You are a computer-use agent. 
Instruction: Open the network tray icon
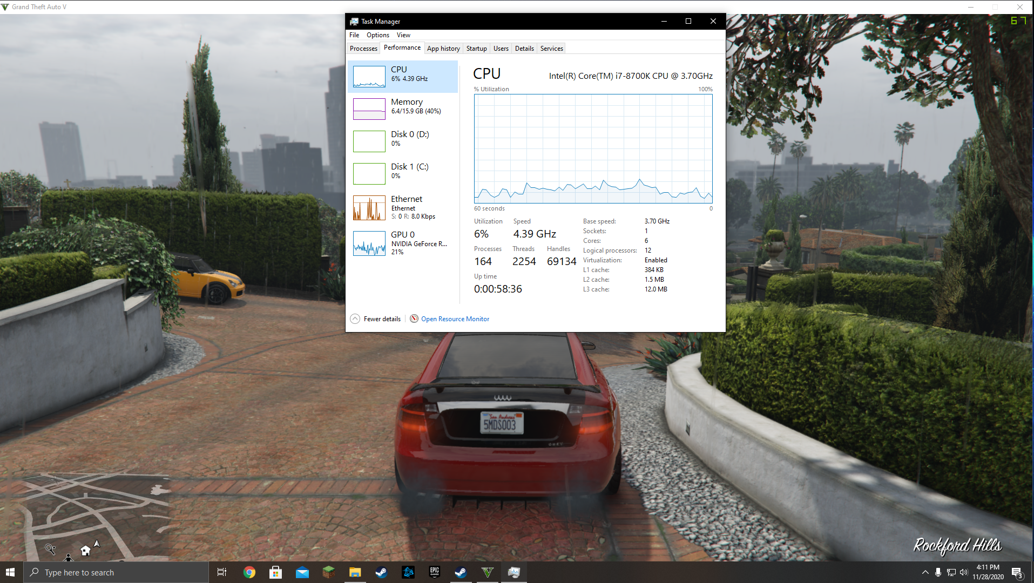coord(951,572)
